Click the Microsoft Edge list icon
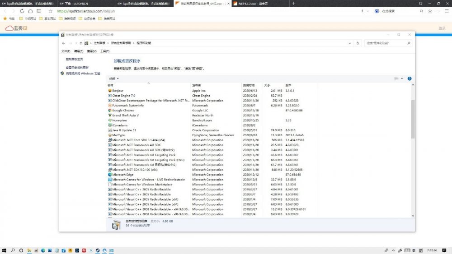 [x=110, y=175]
